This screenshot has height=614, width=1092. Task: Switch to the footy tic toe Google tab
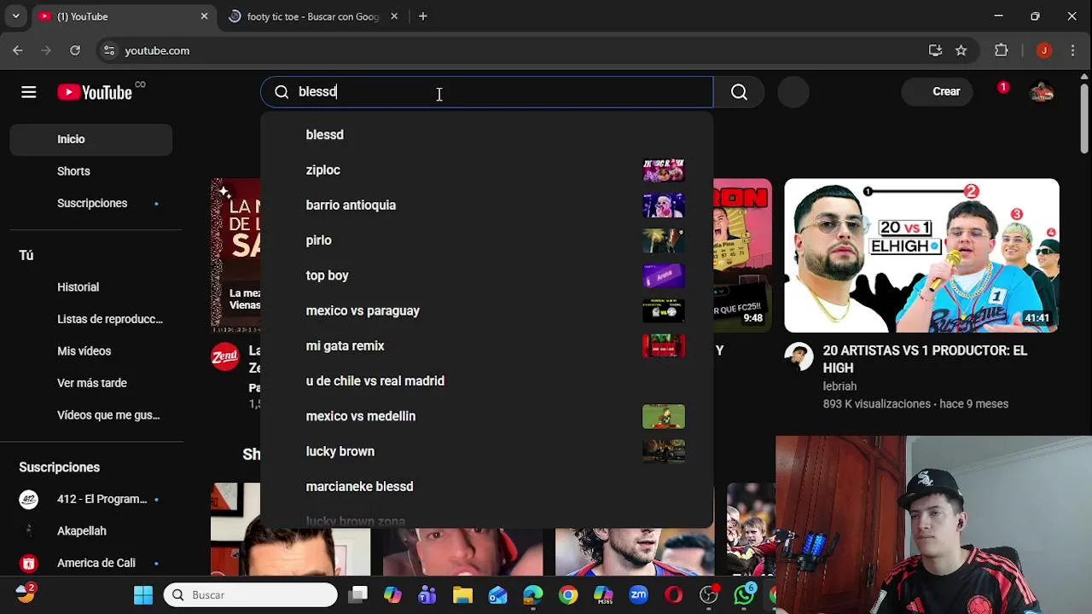pyautogui.click(x=312, y=16)
